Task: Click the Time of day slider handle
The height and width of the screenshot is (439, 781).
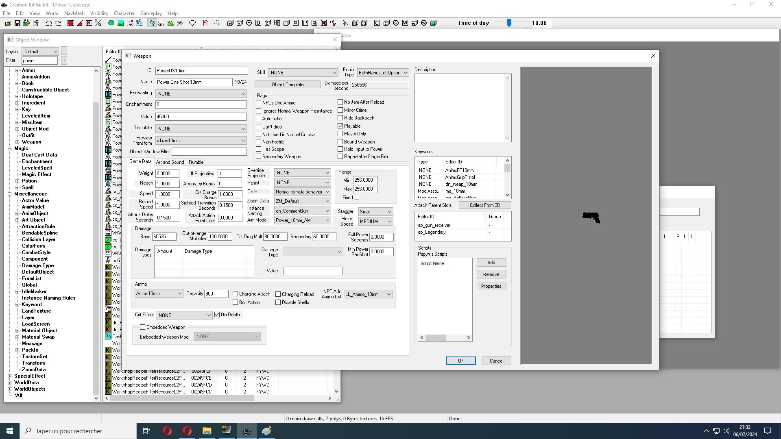Action: (509, 23)
